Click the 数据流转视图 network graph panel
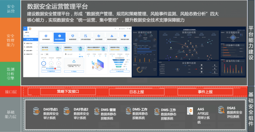 189,45
